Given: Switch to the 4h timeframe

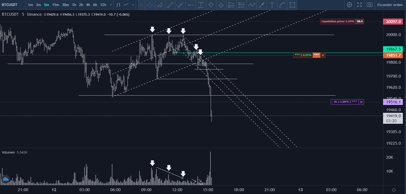Looking at the screenshot, I should coord(88,5).
